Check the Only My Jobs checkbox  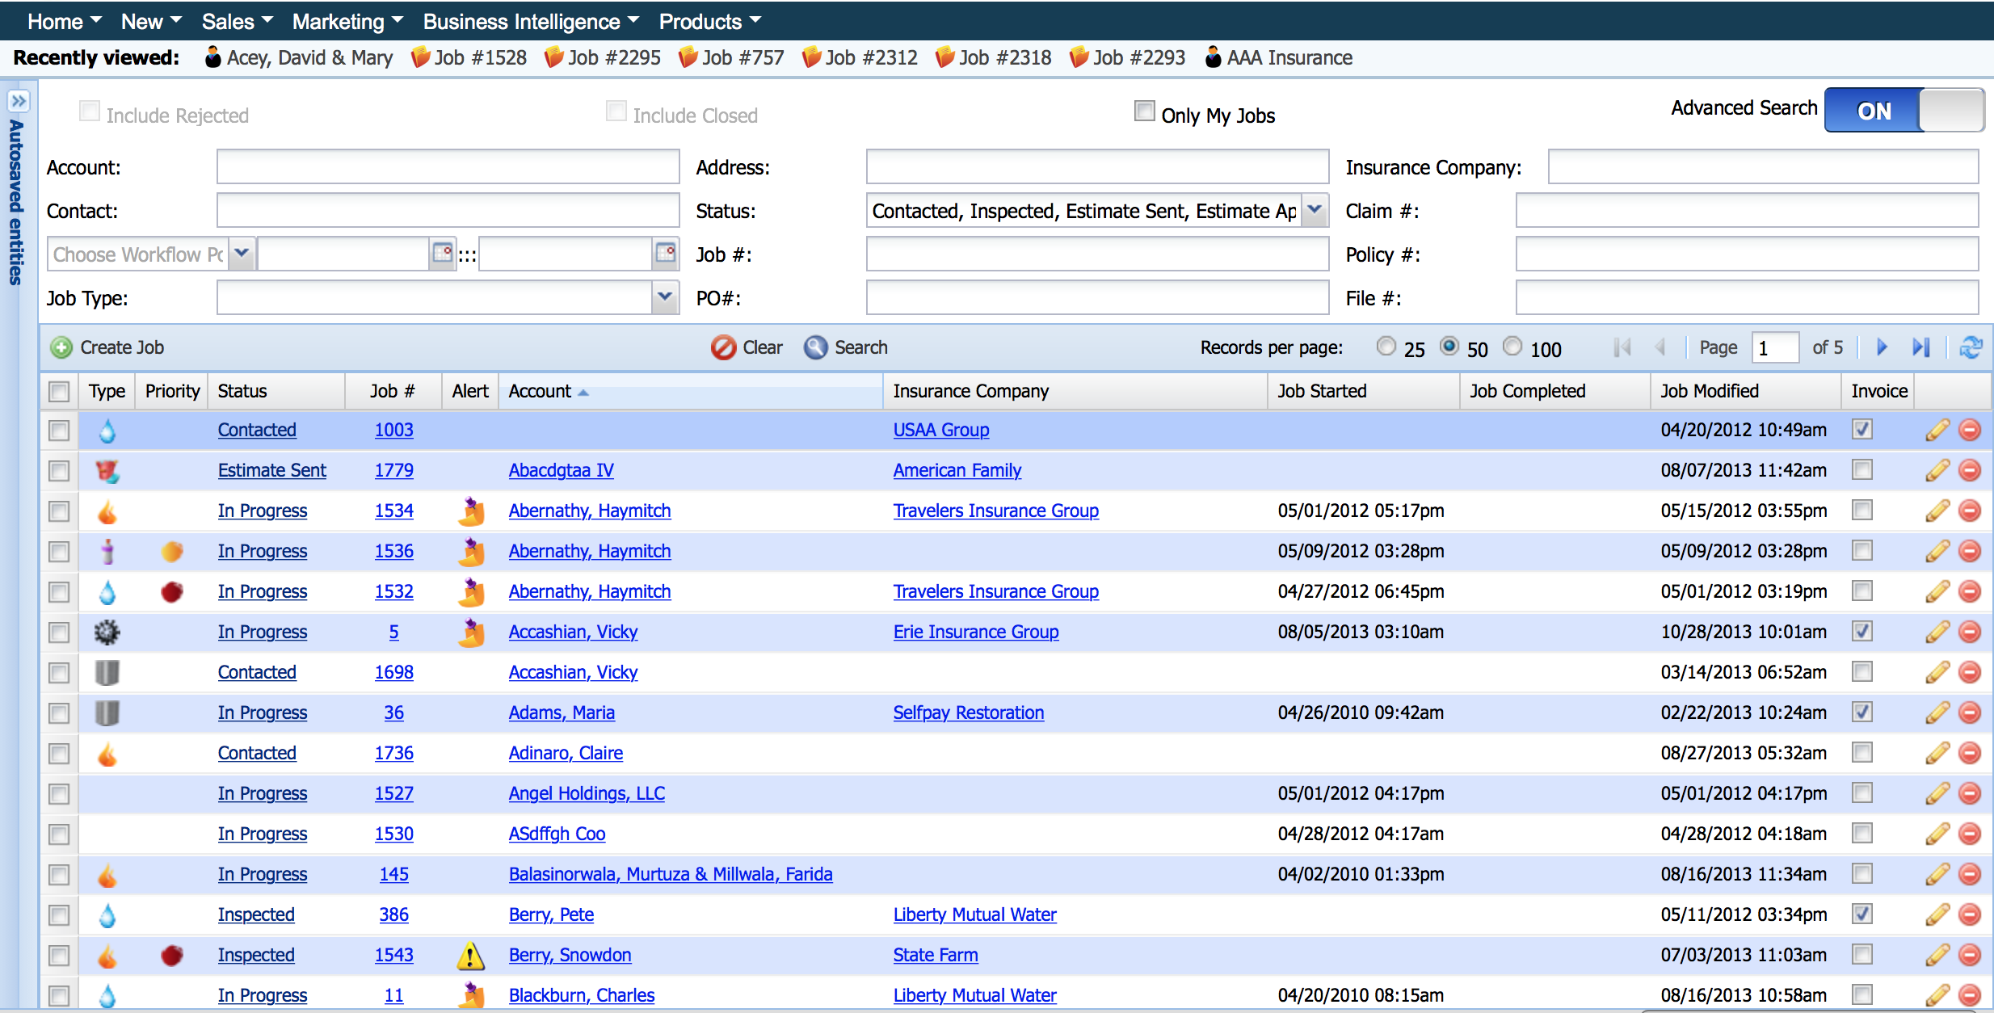point(1144,111)
